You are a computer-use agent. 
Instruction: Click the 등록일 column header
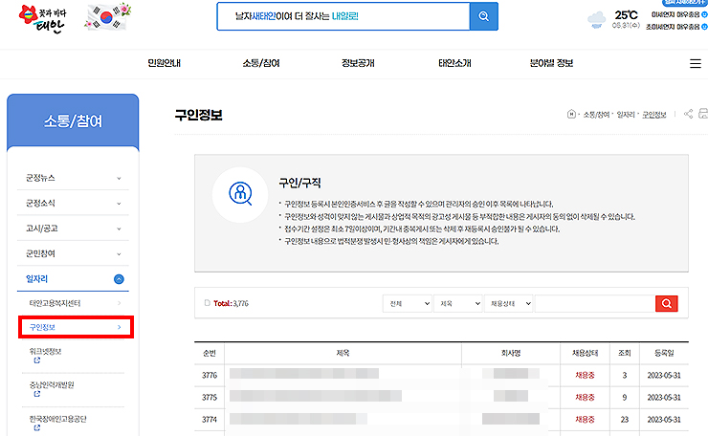[664, 353]
